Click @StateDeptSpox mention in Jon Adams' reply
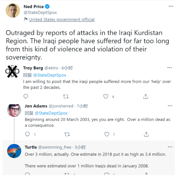 tap(50, 113)
